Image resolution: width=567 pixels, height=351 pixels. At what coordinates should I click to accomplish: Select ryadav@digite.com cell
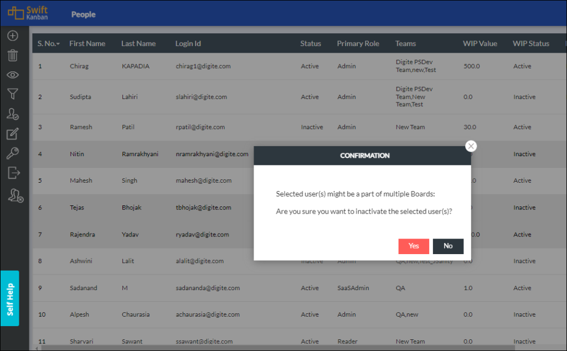[202, 235]
